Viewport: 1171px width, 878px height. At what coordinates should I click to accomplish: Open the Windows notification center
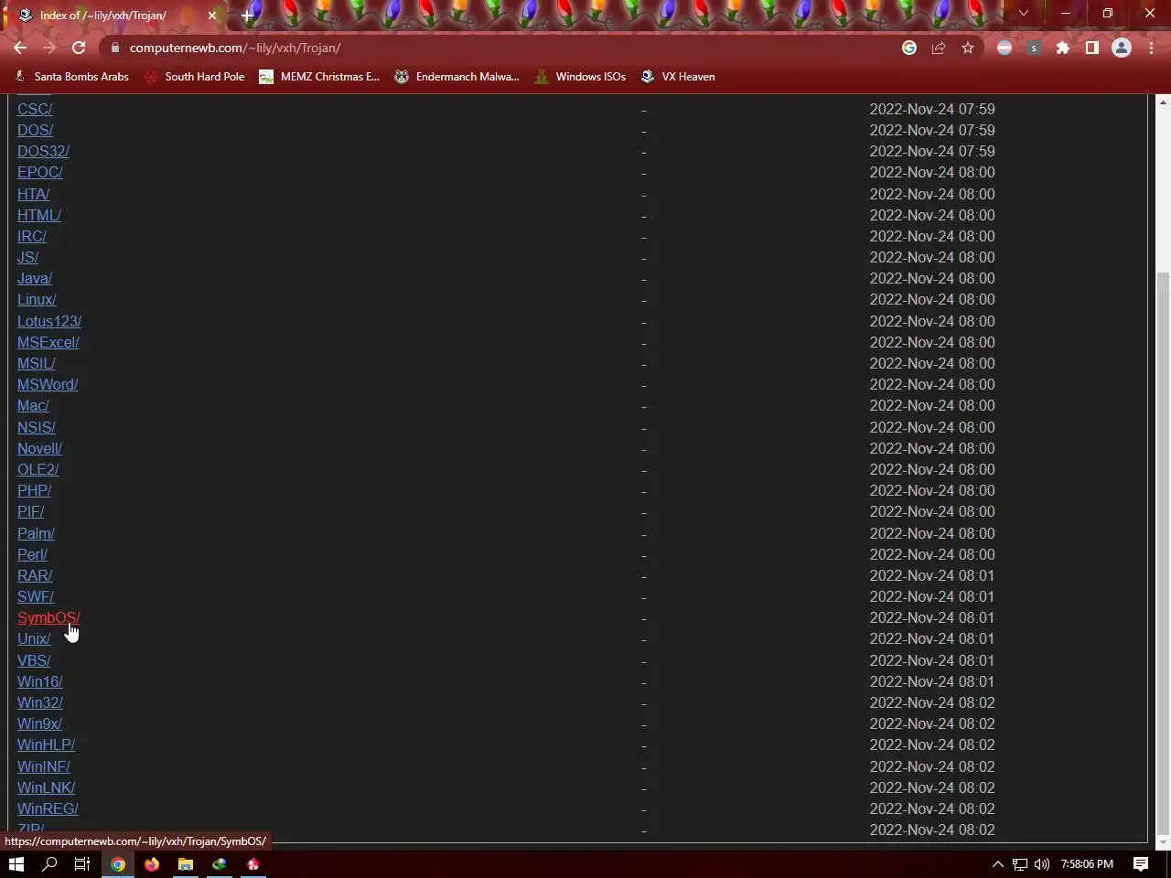tap(1141, 863)
